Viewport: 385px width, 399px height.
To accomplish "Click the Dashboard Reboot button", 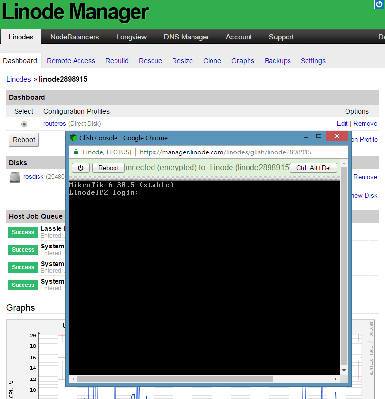I will click(x=24, y=140).
